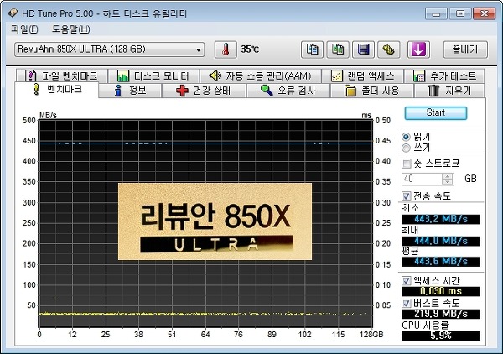Click the 443.2 MB/s minimum value
This screenshot has height=354, width=503.
tap(441, 219)
